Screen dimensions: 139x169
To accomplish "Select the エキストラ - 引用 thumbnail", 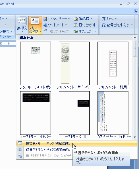I will coord(74,113).
